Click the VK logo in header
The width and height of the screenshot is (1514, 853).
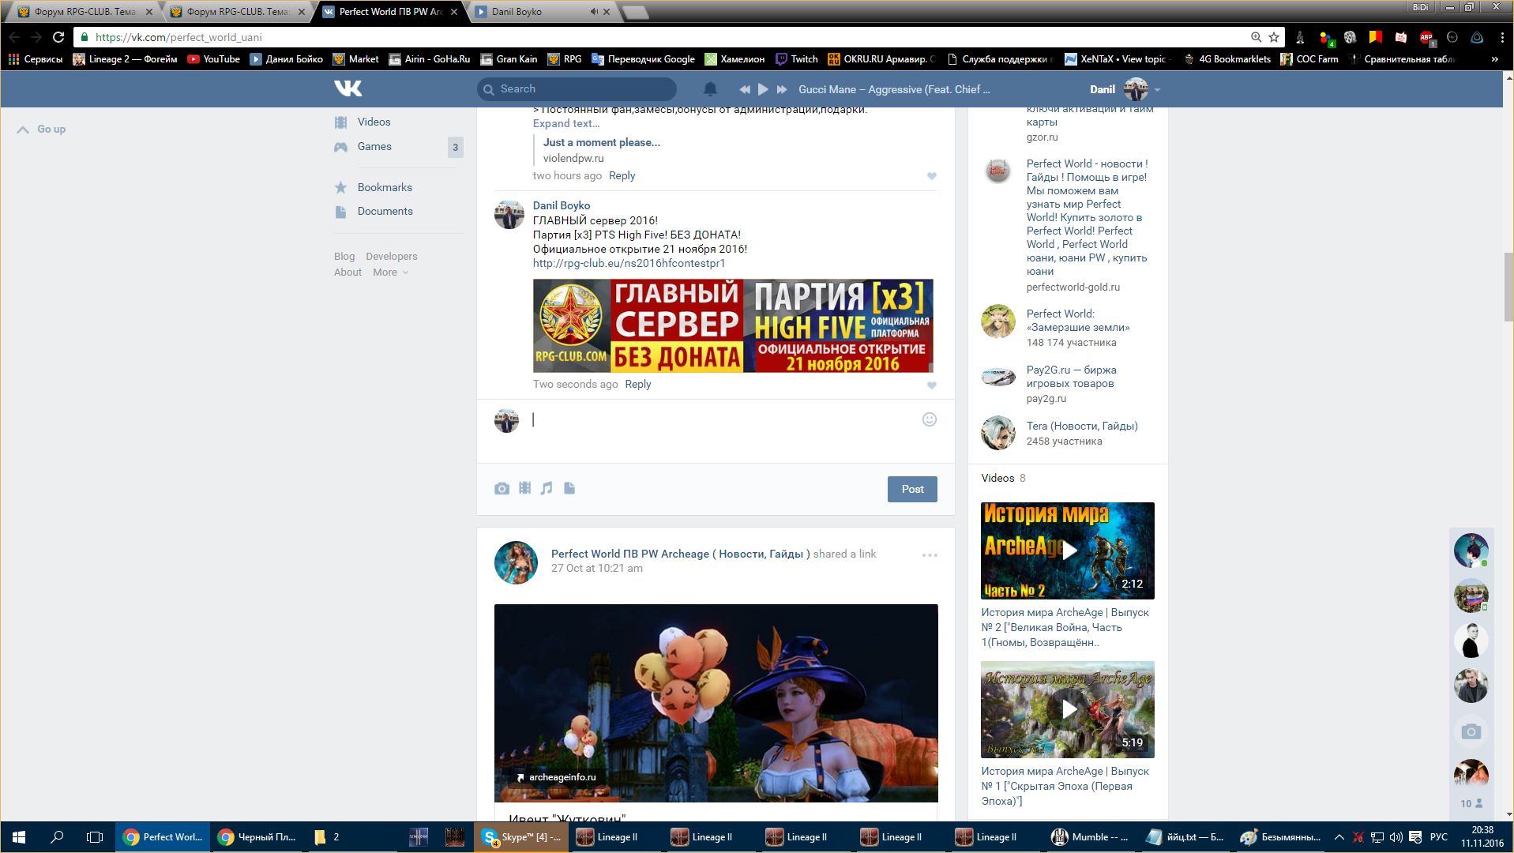348,88
